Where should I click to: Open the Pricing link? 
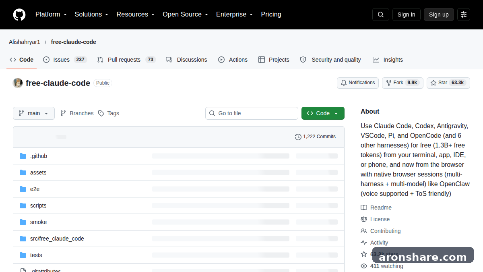pyautogui.click(x=271, y=15)
